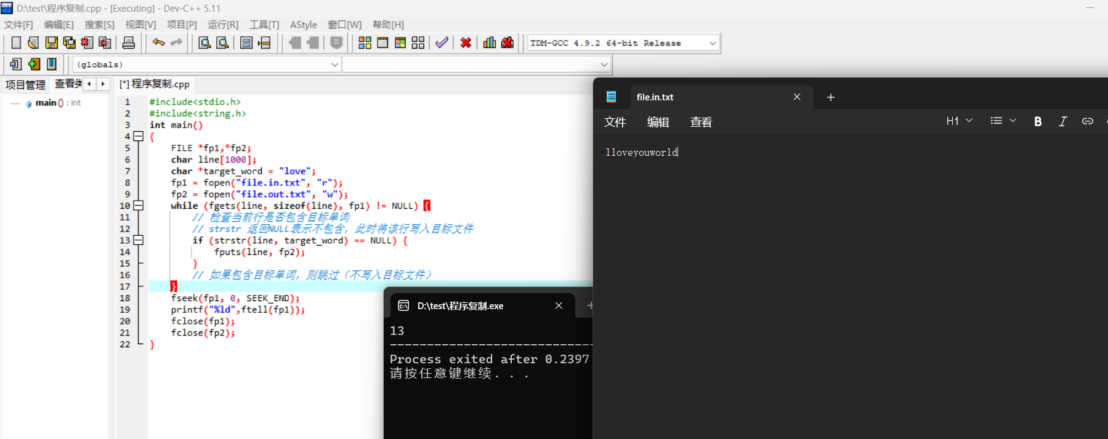This screenshot has height=439, width=1108.
Task: Close the file.in.txt tab
Action: tap(796, 97)
